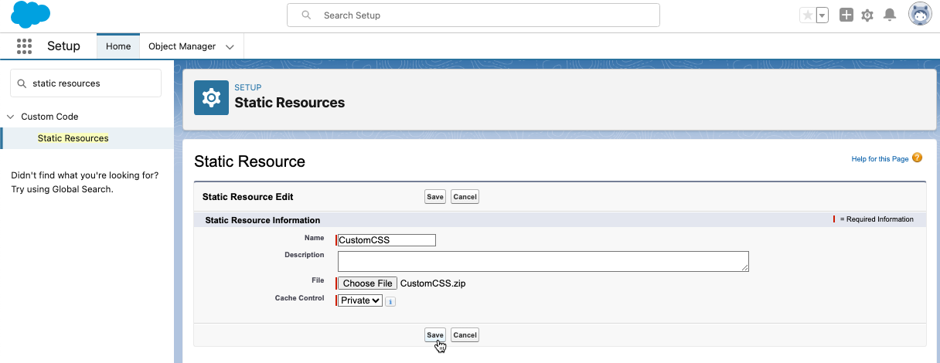This screenshot has height=363, width=940.
Task: Click the Salesforce cloud logo
Action: [30, 15]
